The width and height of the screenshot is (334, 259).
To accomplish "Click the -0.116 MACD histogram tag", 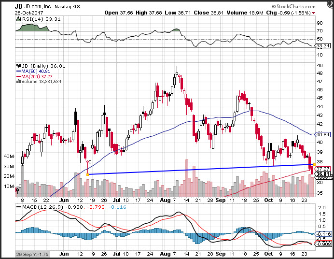I will pyautogui.click(x=323, y=234).
